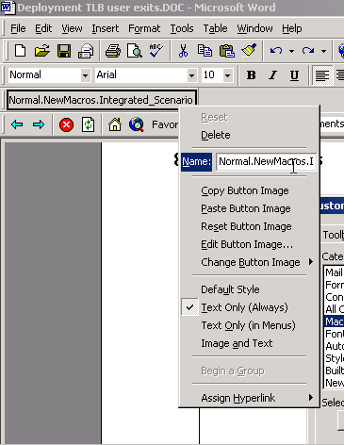Expand the Change Button Image submenu
Viewport: 344px width, 445px height.
pyautogui.click(x=251, y=262)
